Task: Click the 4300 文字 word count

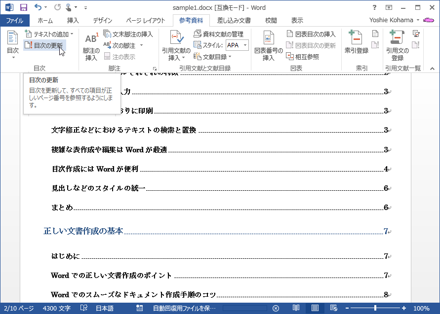Action: point(57,309)
